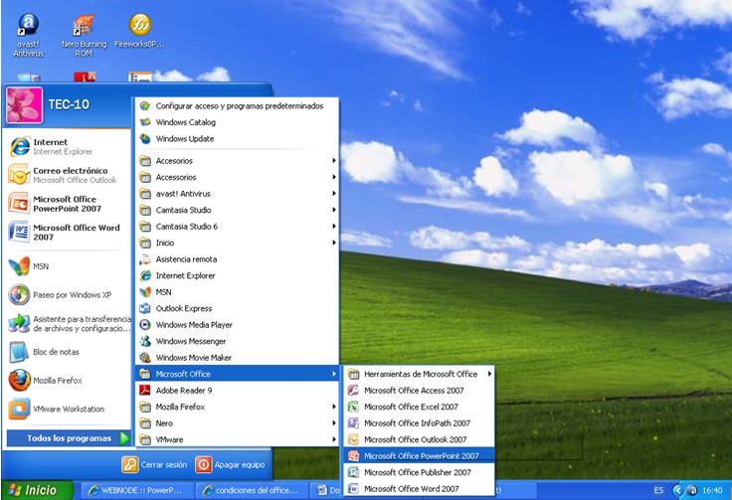The image size is (732, 500).
Task: Open Internet Explorer in programs list
Action: click(x=237, y=275)
